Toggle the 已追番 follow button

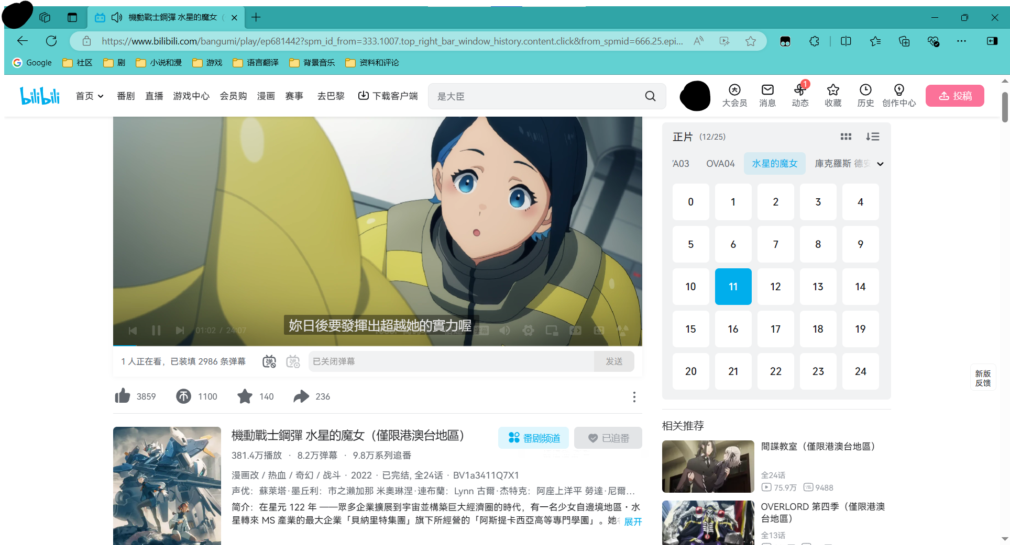[608, 438]
